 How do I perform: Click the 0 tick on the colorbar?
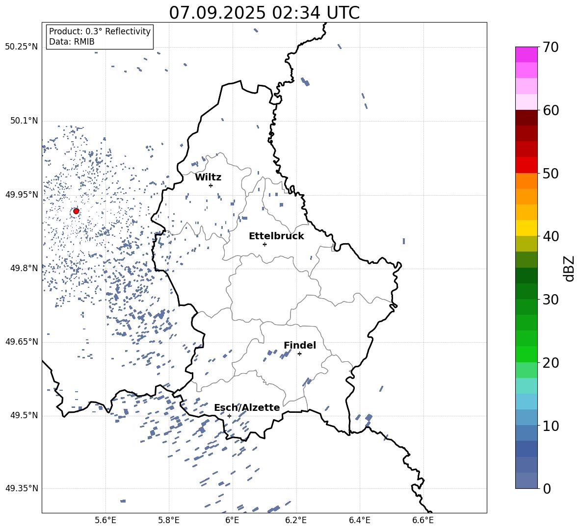click(x=547, y=488)
